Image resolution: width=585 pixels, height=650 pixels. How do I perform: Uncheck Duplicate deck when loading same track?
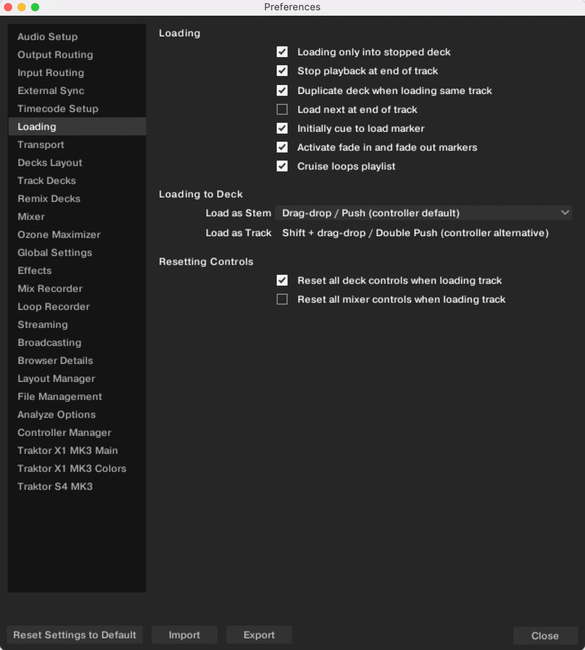pos(282,90)
